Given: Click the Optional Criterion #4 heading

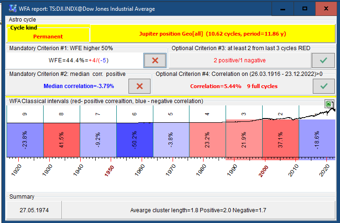Looking at the screenshot, I should [239, 74].
